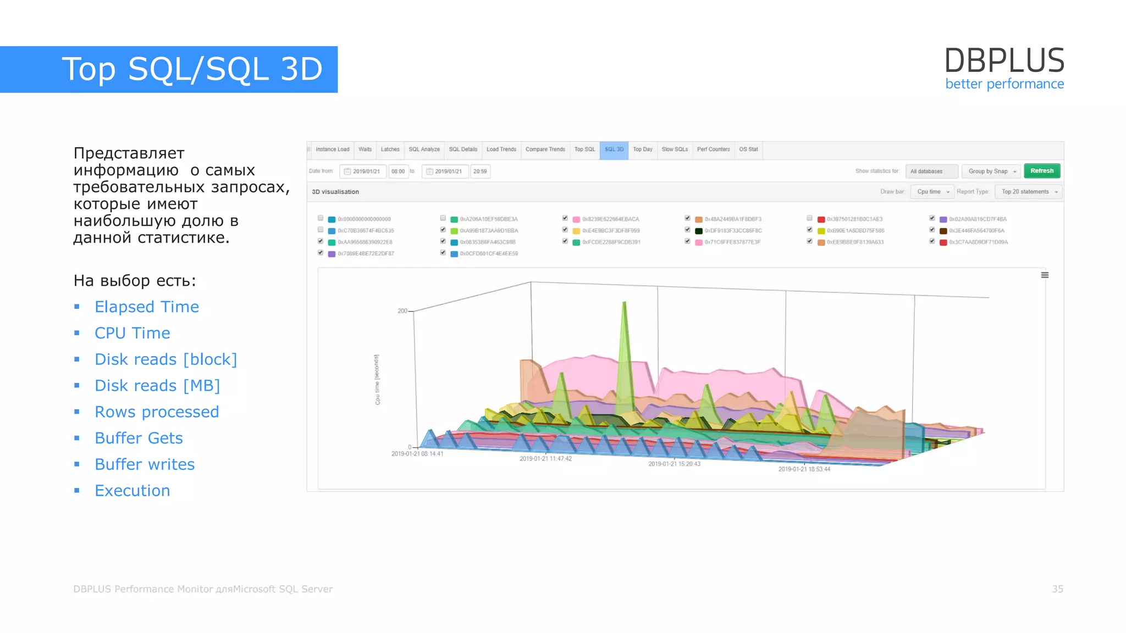Image resolution: width=1126 pixels, height=633 pixels.
Task: Open the chart hamburger menu icon
Action: point(1045,275)
